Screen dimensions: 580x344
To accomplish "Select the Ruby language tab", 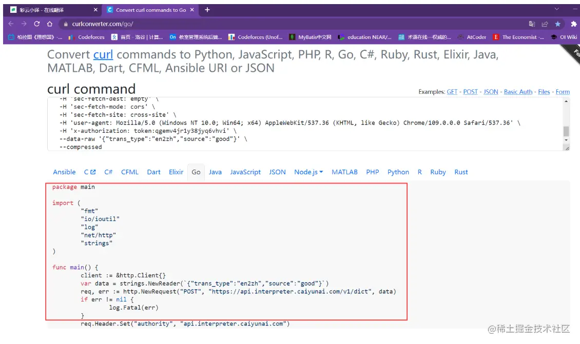I will 438,172.
